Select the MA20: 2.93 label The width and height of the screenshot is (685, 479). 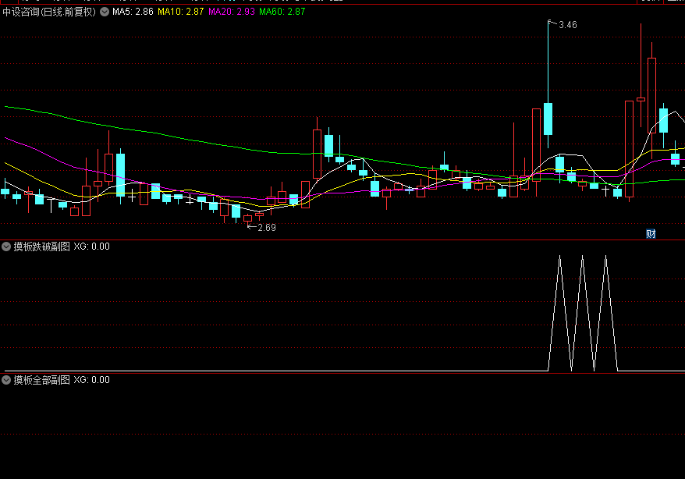click(232, 12)
